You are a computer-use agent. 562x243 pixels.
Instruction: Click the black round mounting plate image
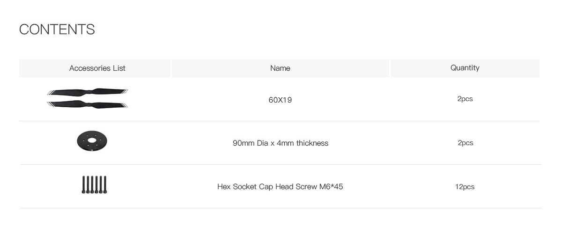pyautogui.click(x=92, y=141)
